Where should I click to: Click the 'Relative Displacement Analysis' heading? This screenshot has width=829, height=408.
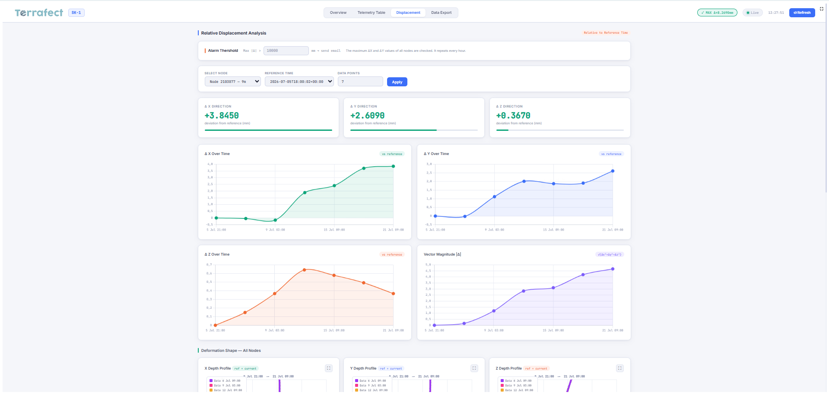(234, 33)
